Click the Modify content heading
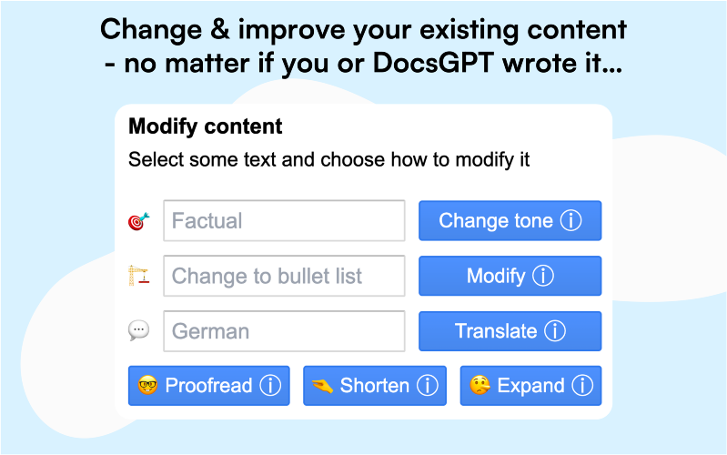 coord(206,126)
